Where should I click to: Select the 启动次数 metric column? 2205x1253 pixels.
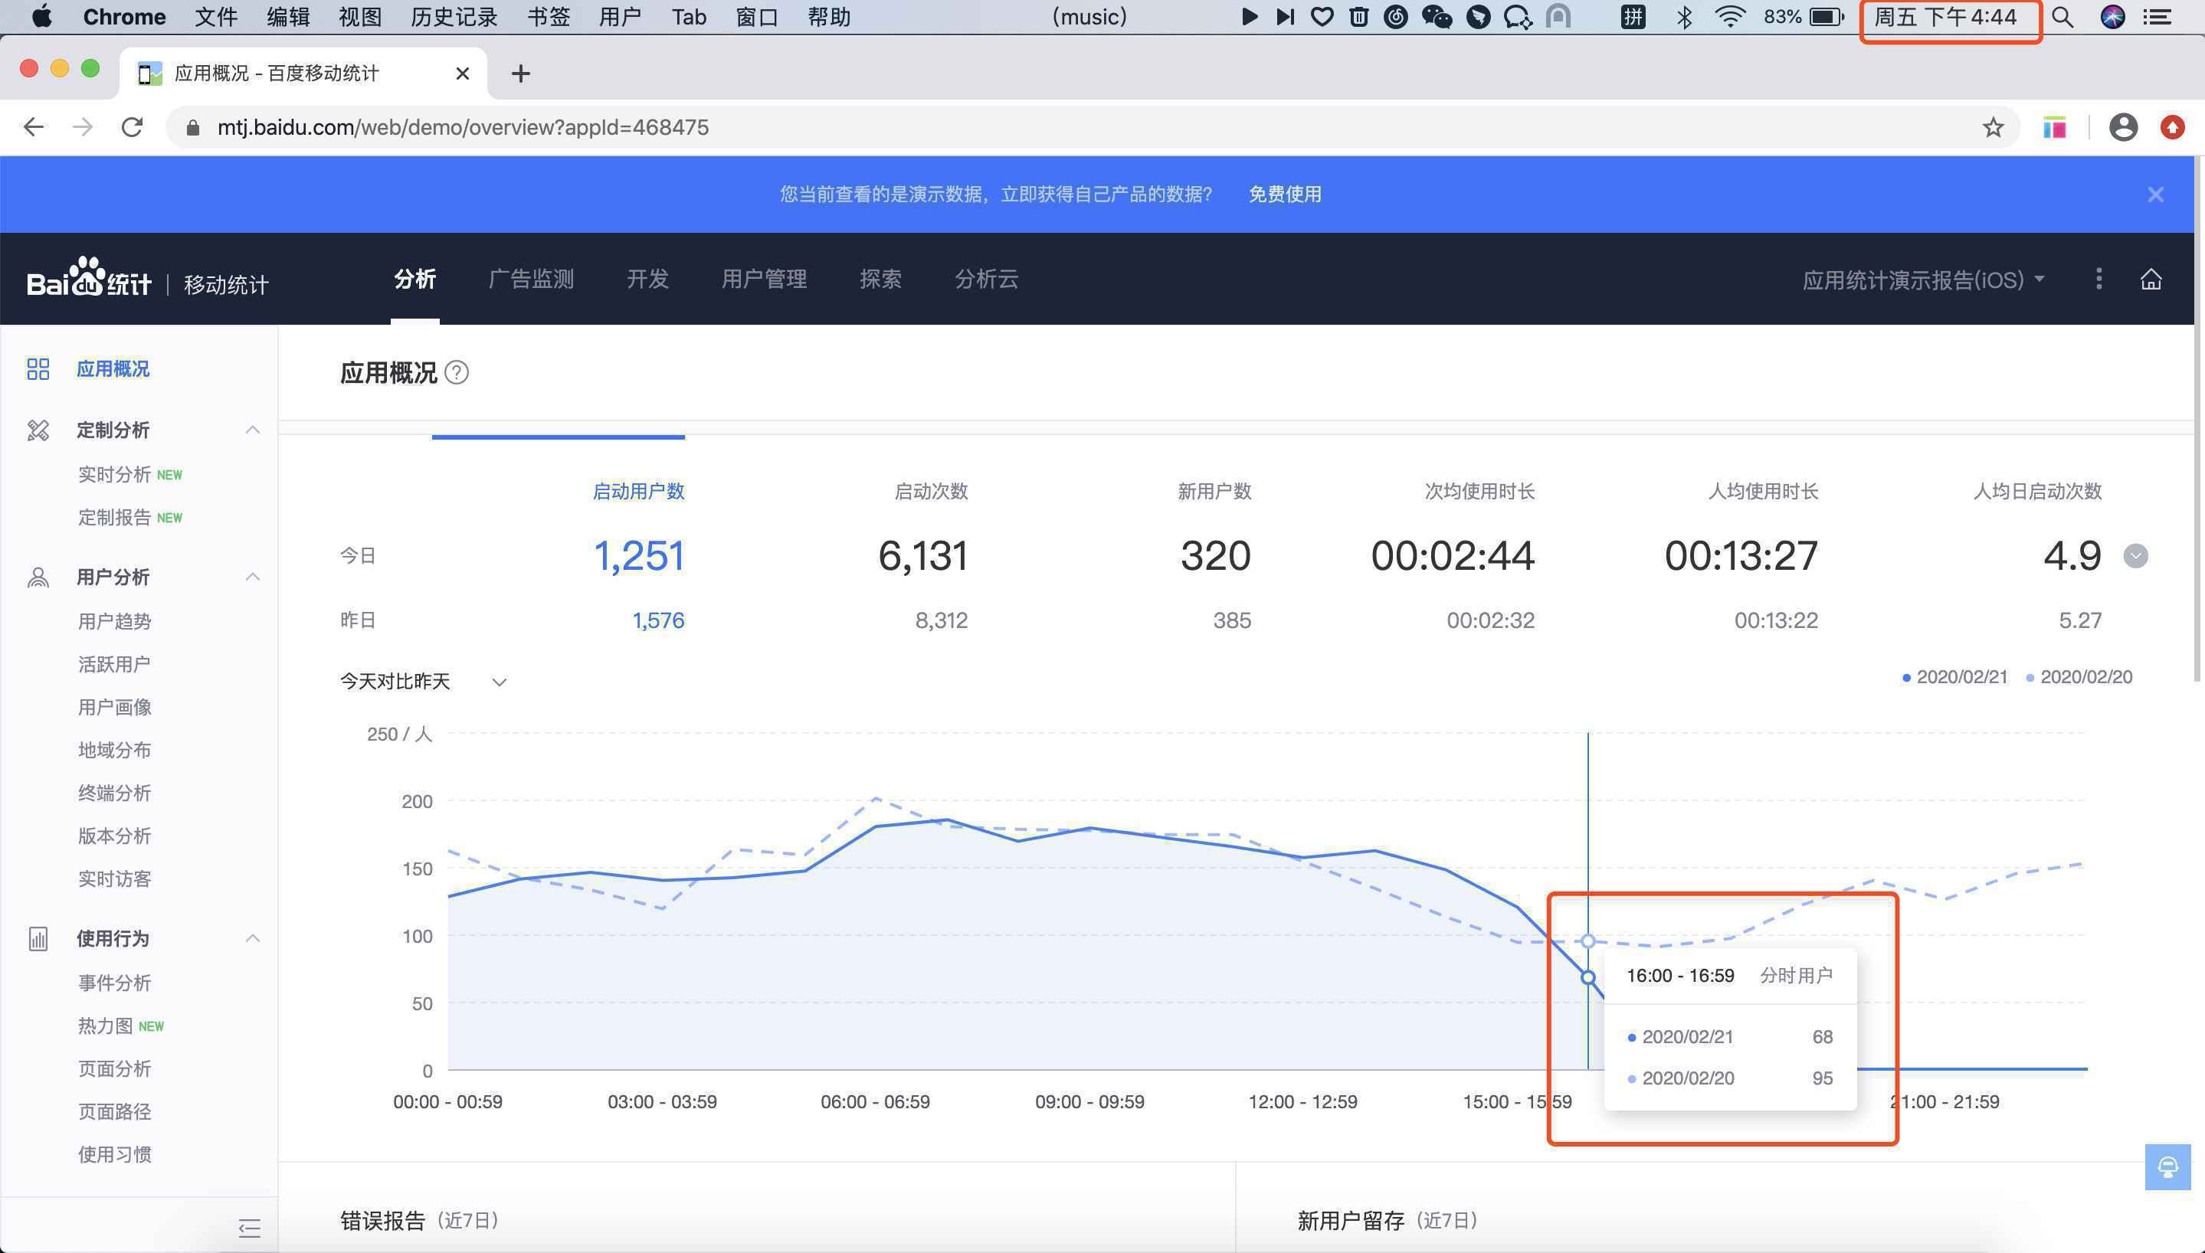931,492
